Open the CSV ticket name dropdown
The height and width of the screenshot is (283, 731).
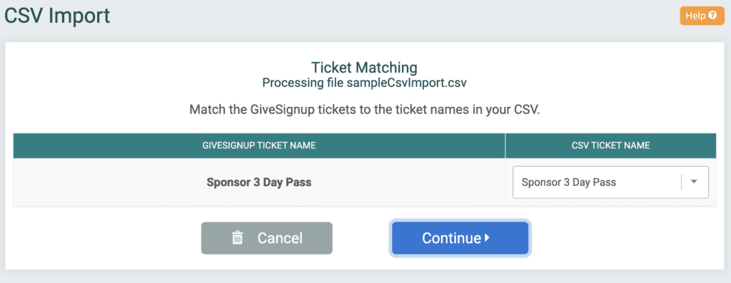(610, 182)
